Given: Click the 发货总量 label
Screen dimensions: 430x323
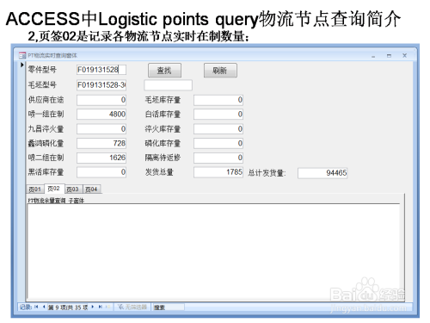Looking at the screenshot, I should 159,172.
